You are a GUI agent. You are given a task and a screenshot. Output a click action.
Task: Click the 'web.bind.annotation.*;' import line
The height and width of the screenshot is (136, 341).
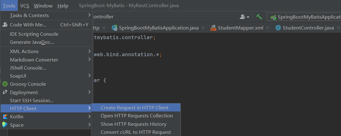[128, 55]
